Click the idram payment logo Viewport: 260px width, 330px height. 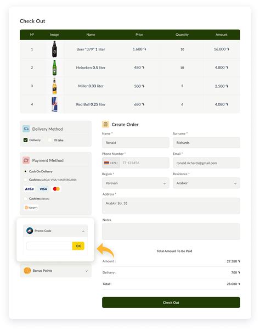pos(31,208)
